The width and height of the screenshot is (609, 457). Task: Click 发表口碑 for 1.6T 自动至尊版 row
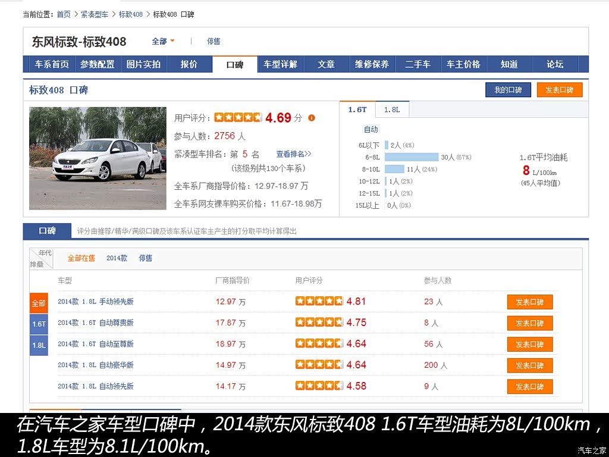coord(530,345)
